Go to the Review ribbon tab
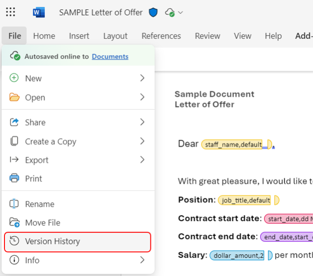The width and height of the screenshot is (313, 276). point(207,36)
